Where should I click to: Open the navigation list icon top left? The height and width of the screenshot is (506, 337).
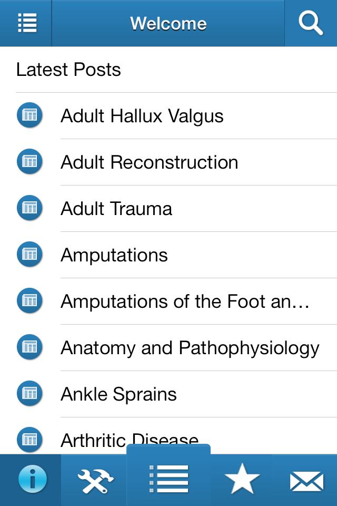[26, 23]
